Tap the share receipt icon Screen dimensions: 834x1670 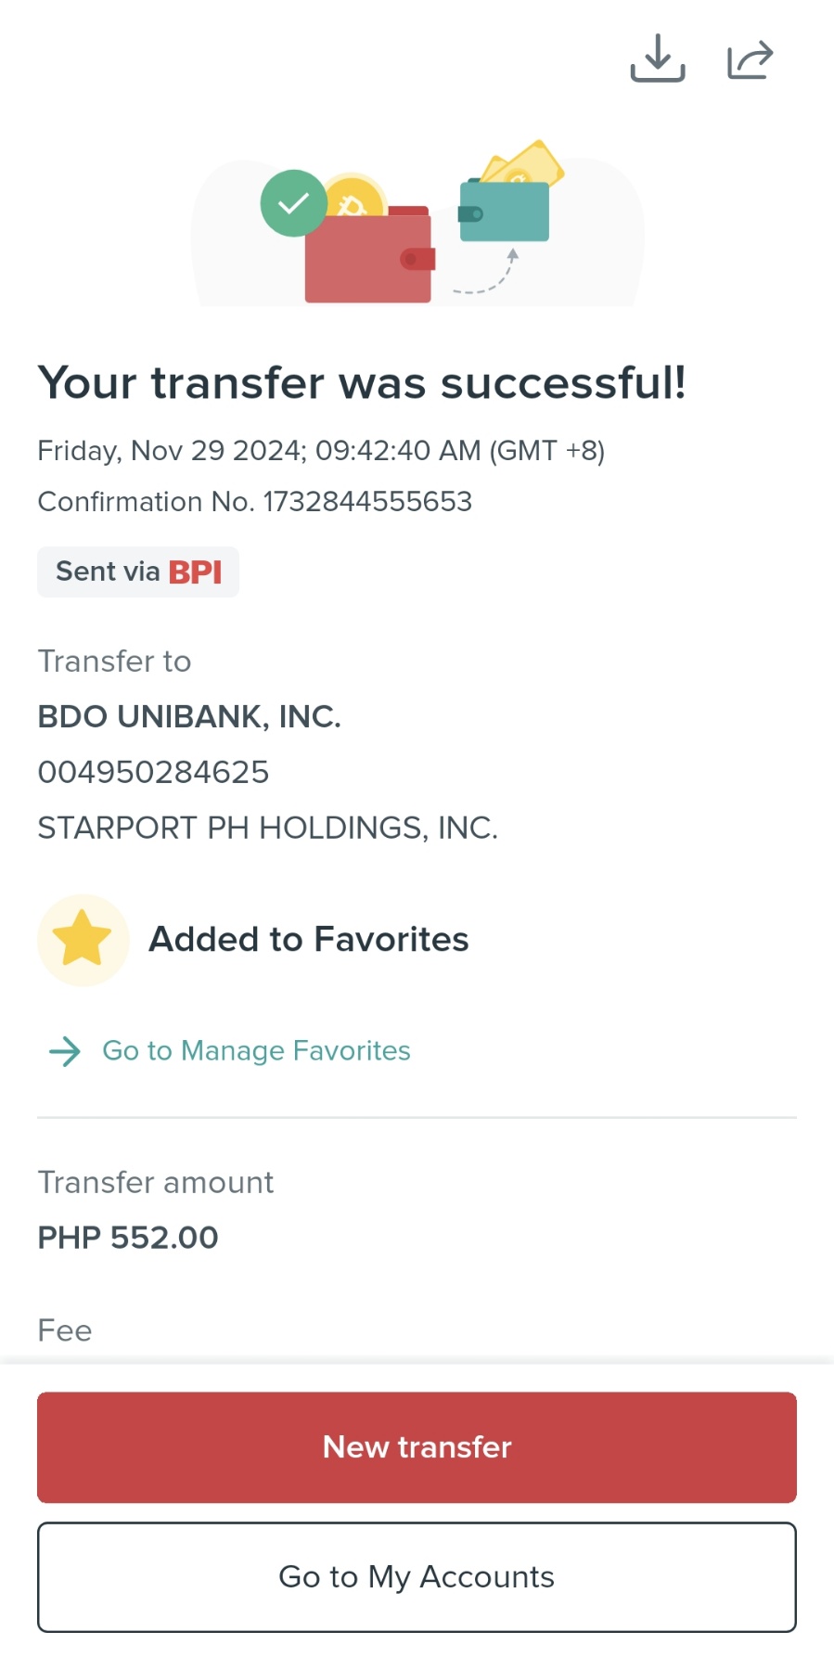coord(750,59)
